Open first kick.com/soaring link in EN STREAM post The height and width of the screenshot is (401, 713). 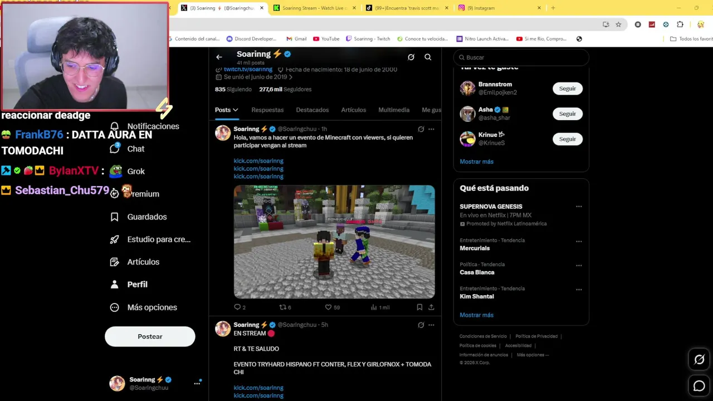[x=258, y=388]
